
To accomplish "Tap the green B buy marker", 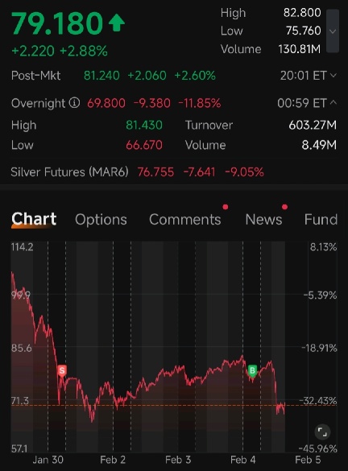I will point(252,370).
